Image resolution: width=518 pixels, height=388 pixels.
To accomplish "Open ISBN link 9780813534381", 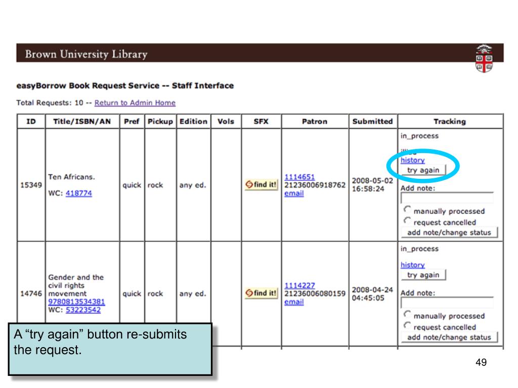I will click(76, 302).
